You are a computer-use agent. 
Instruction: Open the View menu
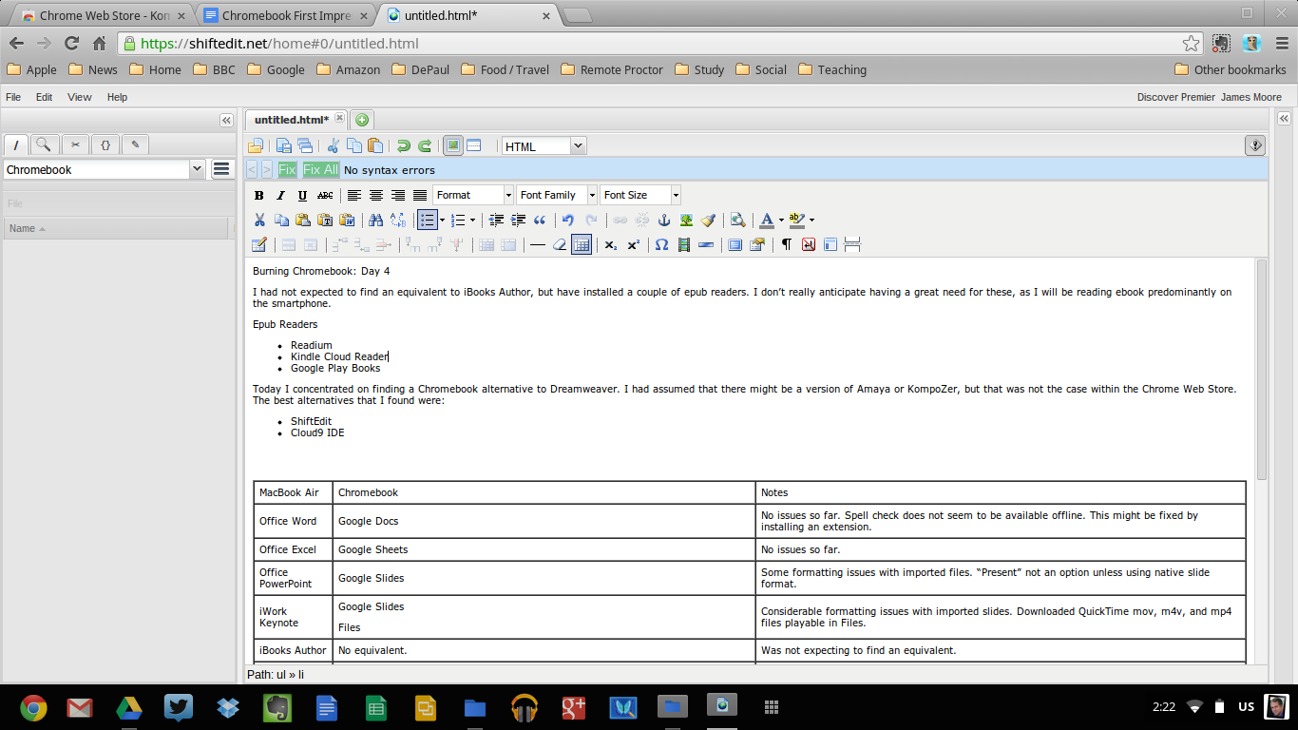pyautogui.click(x=80, y=97)
